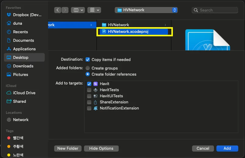Check the HavitTests target
Screen dimensions: 245x158
pyautogui.click(x=89, y=90)
